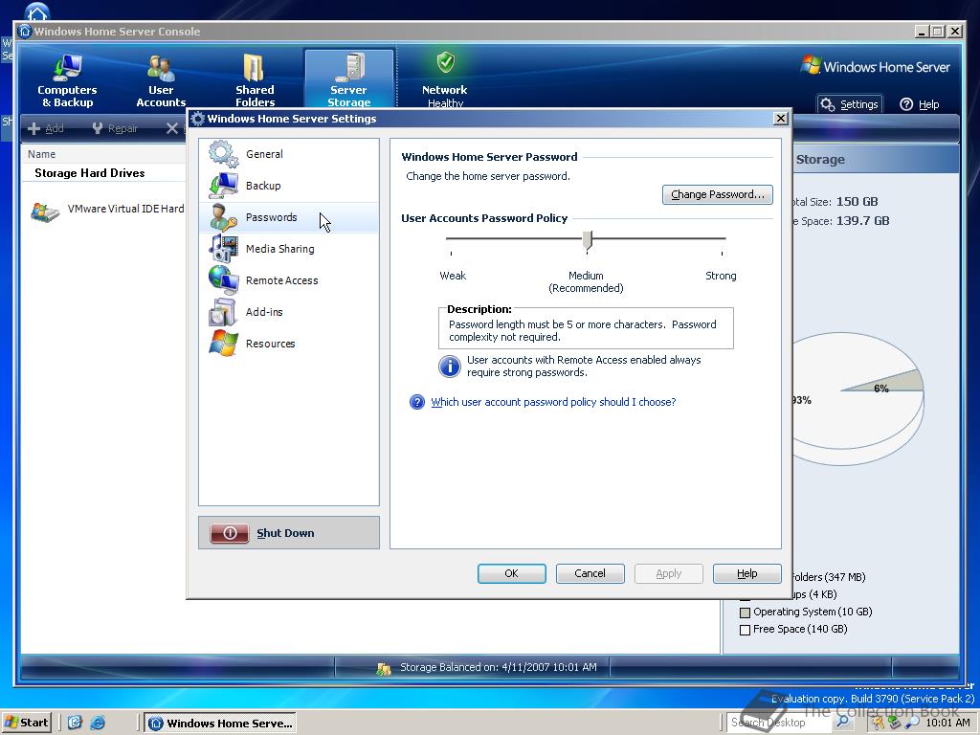Viewport: 980px width, 735px height.
Task: Click the red power icon on Shut Down
Action: click(x=230, y=532)
